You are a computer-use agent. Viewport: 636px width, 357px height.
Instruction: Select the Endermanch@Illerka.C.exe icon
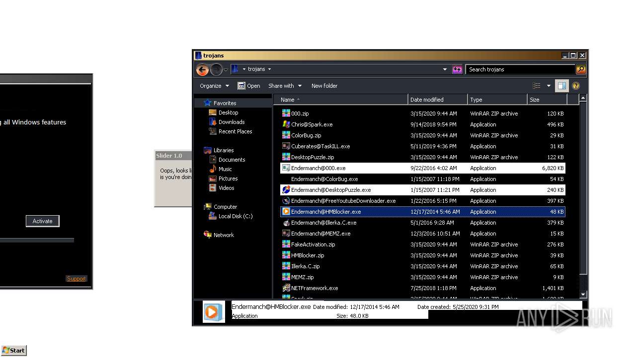click(286, 223)
